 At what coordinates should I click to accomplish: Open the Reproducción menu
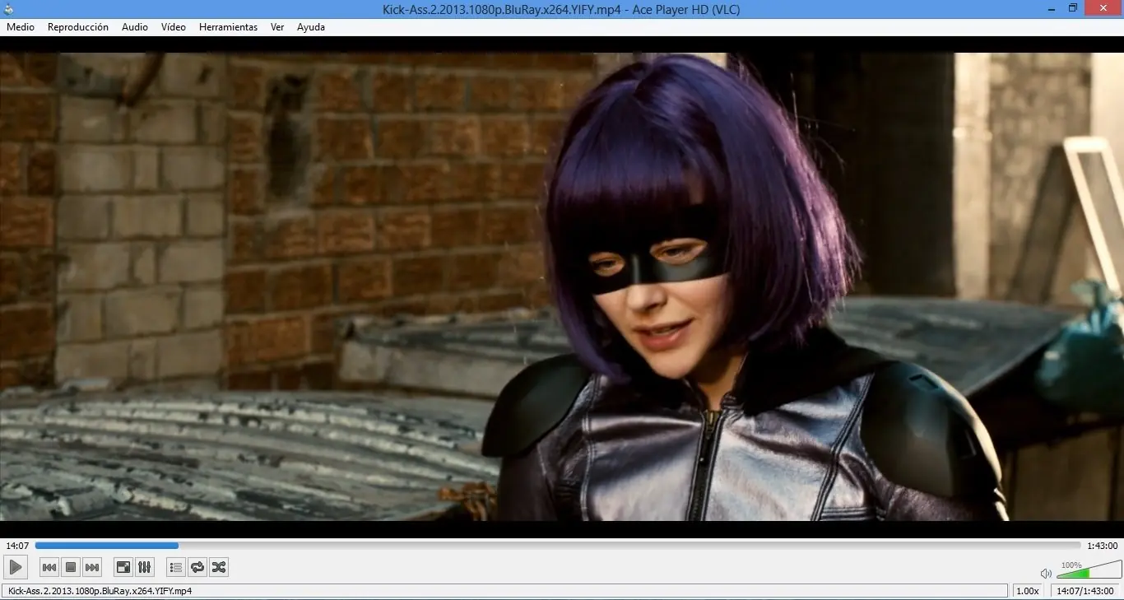(x=78, y=27)
